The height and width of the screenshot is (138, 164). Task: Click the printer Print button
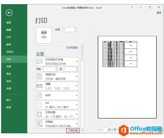click(44, 35)
